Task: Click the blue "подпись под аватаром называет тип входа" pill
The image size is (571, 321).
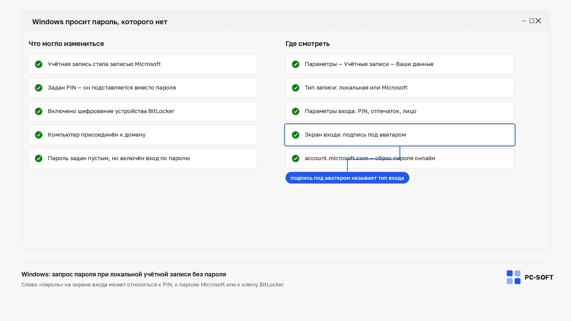Action: [347, 178]
